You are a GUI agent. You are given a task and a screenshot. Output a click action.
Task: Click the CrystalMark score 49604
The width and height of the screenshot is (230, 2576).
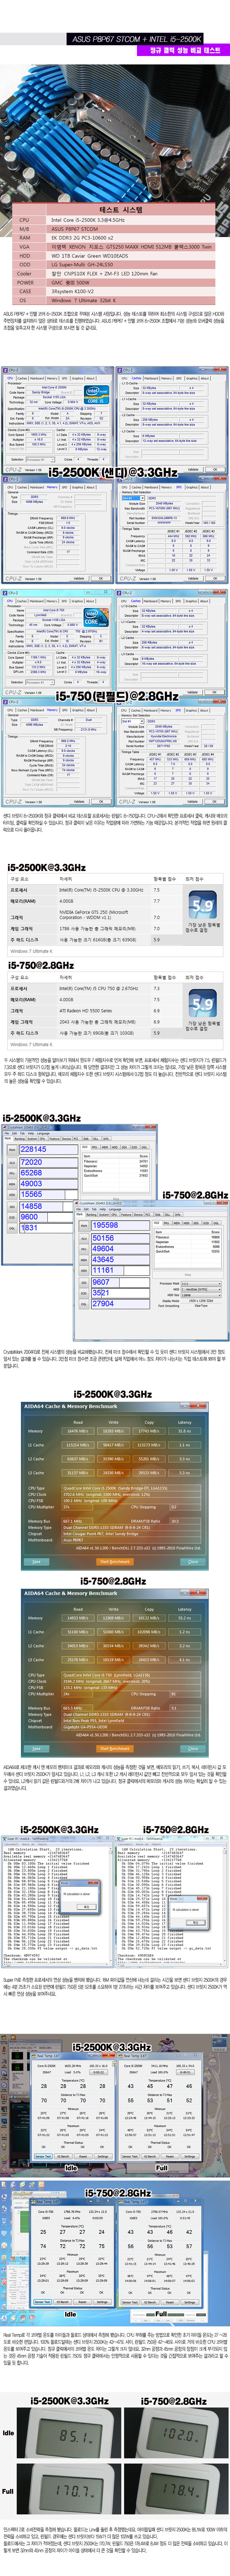click(x=103, y=1249)
